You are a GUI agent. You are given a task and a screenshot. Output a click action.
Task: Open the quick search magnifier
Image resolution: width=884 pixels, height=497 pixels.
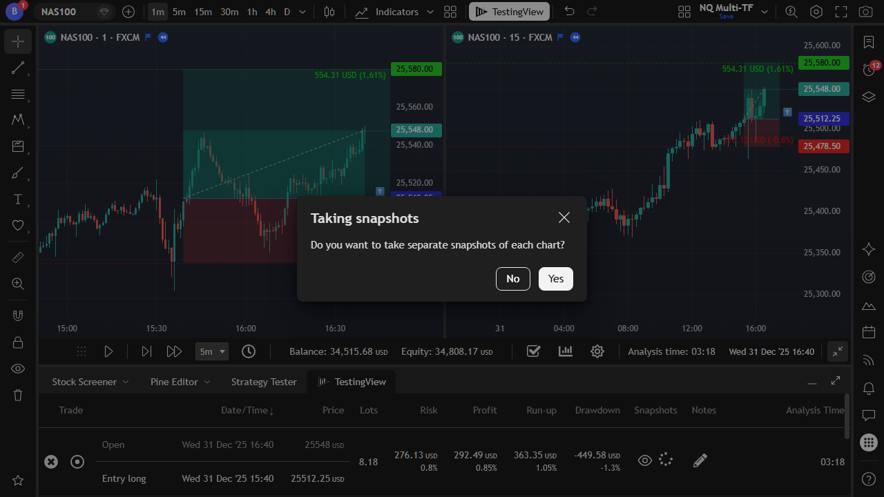click(x=791, y=12)
